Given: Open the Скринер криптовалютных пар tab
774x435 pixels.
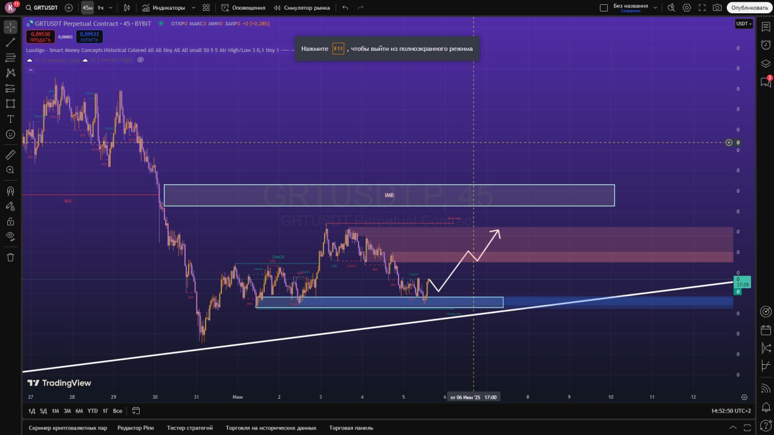Looking at the screenshot, I should [x=68, y=428].
